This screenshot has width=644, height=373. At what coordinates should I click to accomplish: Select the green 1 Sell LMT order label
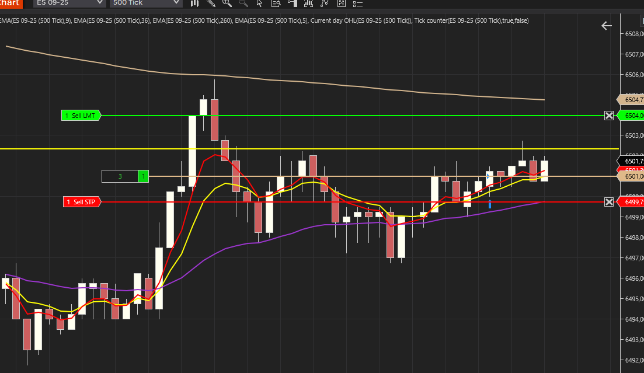pyautogui.click(x=81, y=116)
